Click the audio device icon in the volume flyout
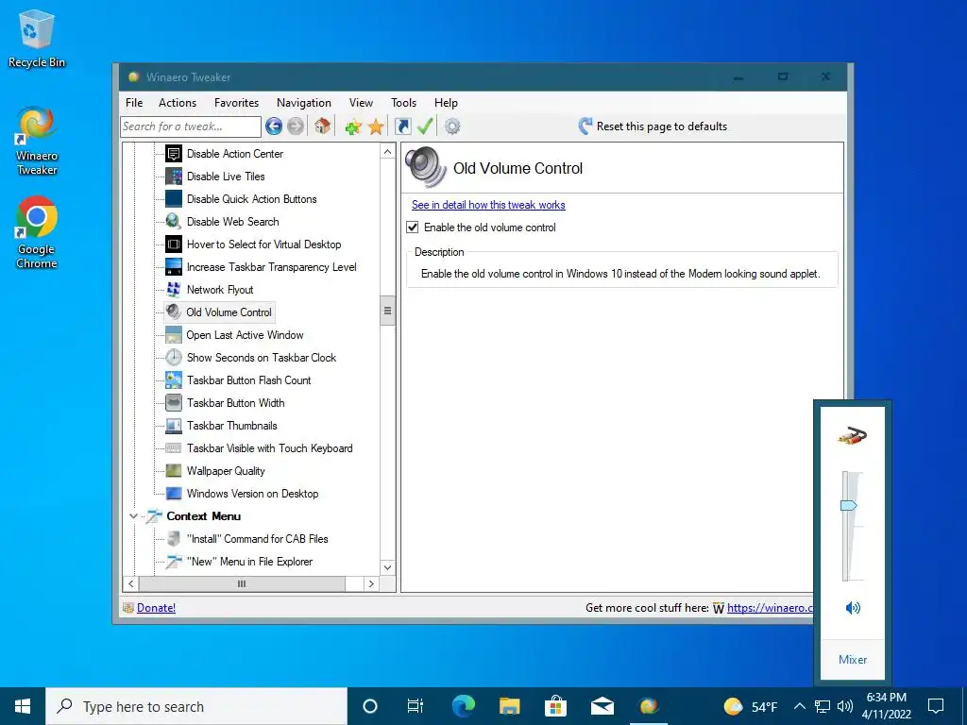 point(853,435)
